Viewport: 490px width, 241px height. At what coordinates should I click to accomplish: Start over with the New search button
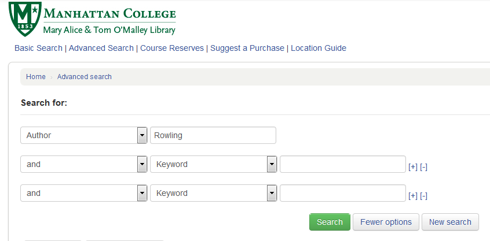pyautogui.click(x=450, y=222)
